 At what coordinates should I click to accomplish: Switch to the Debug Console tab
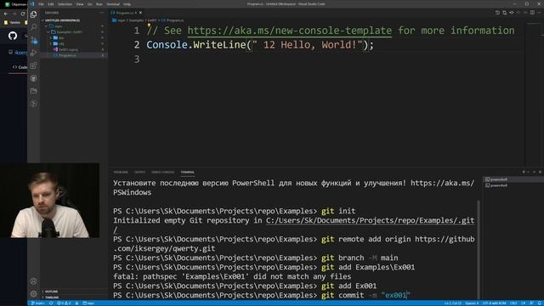click(163, 172)
